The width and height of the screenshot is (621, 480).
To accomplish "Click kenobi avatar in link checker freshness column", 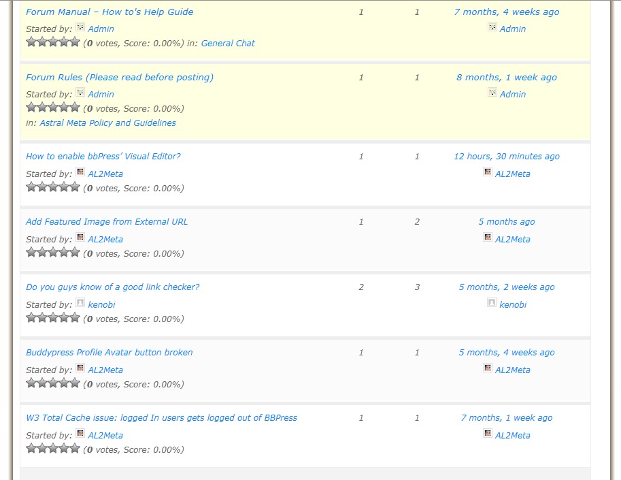I will pos(492,302).
